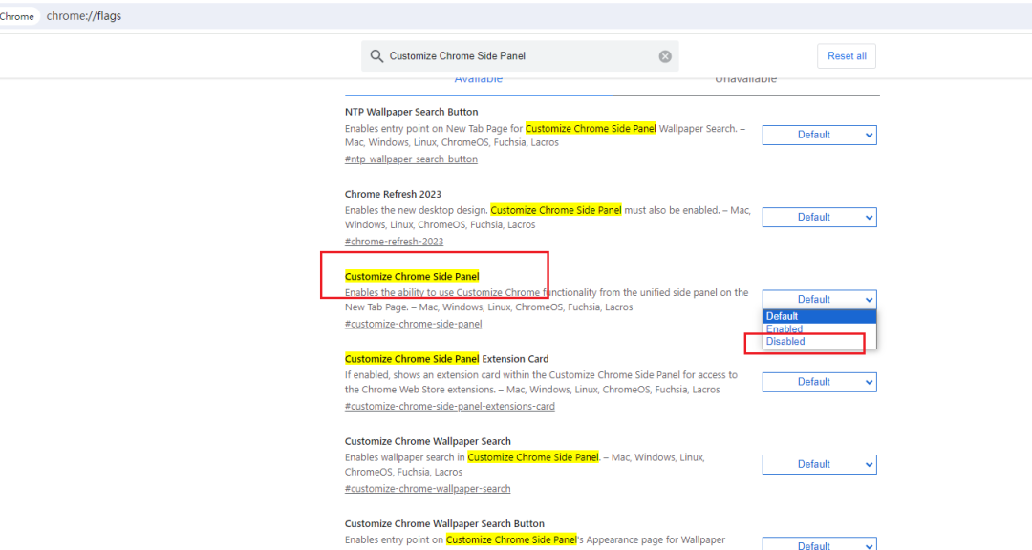
Task: Choose Disabled in the open dropdown list
Action: [x=820, y=342]
